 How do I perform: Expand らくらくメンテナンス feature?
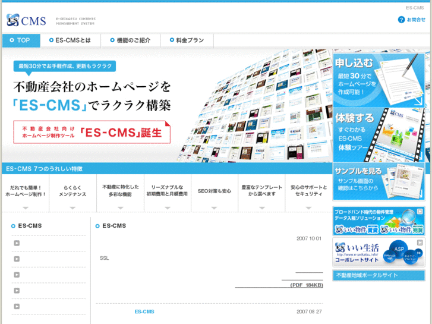pos(72,193)
